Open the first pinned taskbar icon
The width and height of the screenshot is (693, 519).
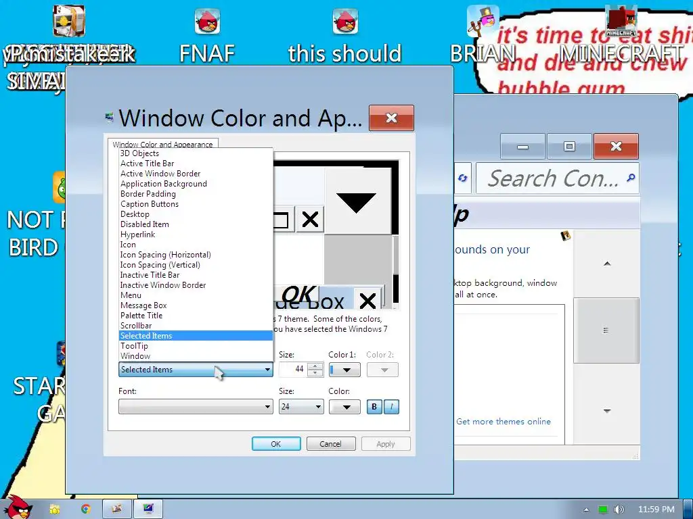point(55,510)
